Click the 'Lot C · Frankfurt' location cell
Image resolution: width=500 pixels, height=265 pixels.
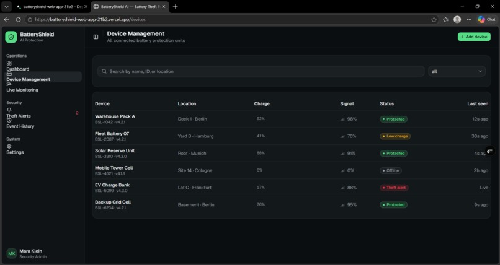point(195,188)
